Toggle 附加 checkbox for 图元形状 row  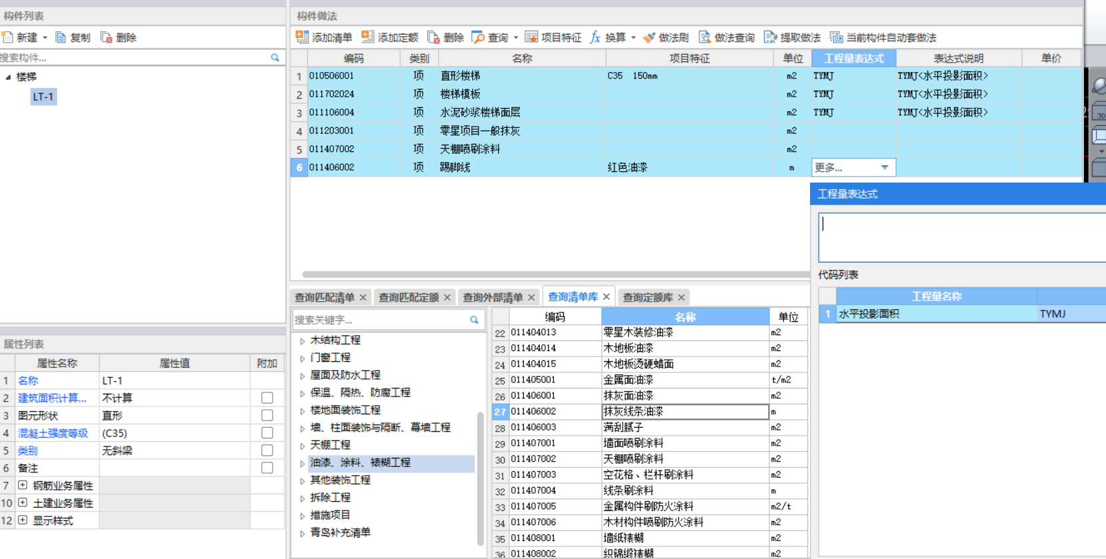[x=267, y=415]
